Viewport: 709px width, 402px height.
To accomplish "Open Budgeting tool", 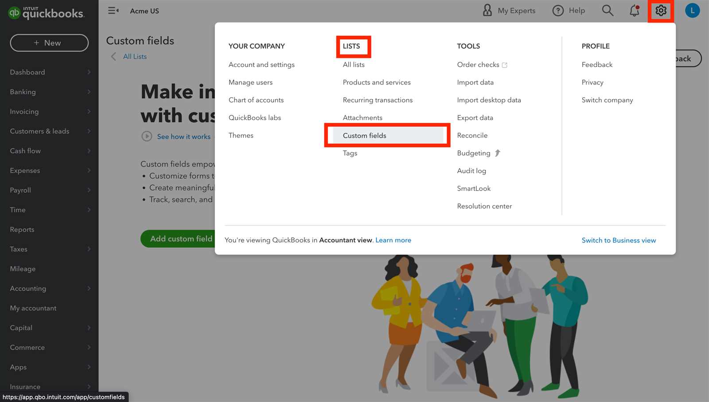I will pyautogui.click(x=474, y=153).
